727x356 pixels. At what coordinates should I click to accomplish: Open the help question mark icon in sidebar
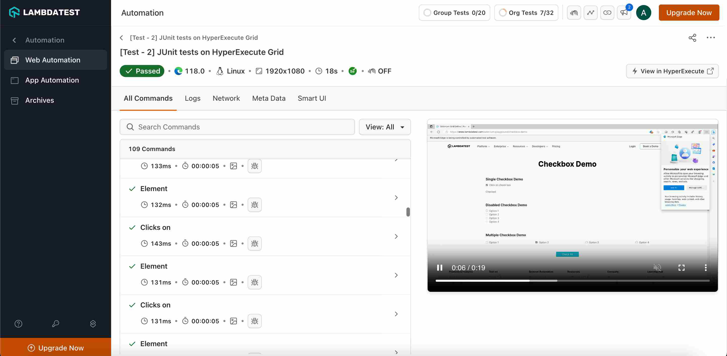pos(18,324)
